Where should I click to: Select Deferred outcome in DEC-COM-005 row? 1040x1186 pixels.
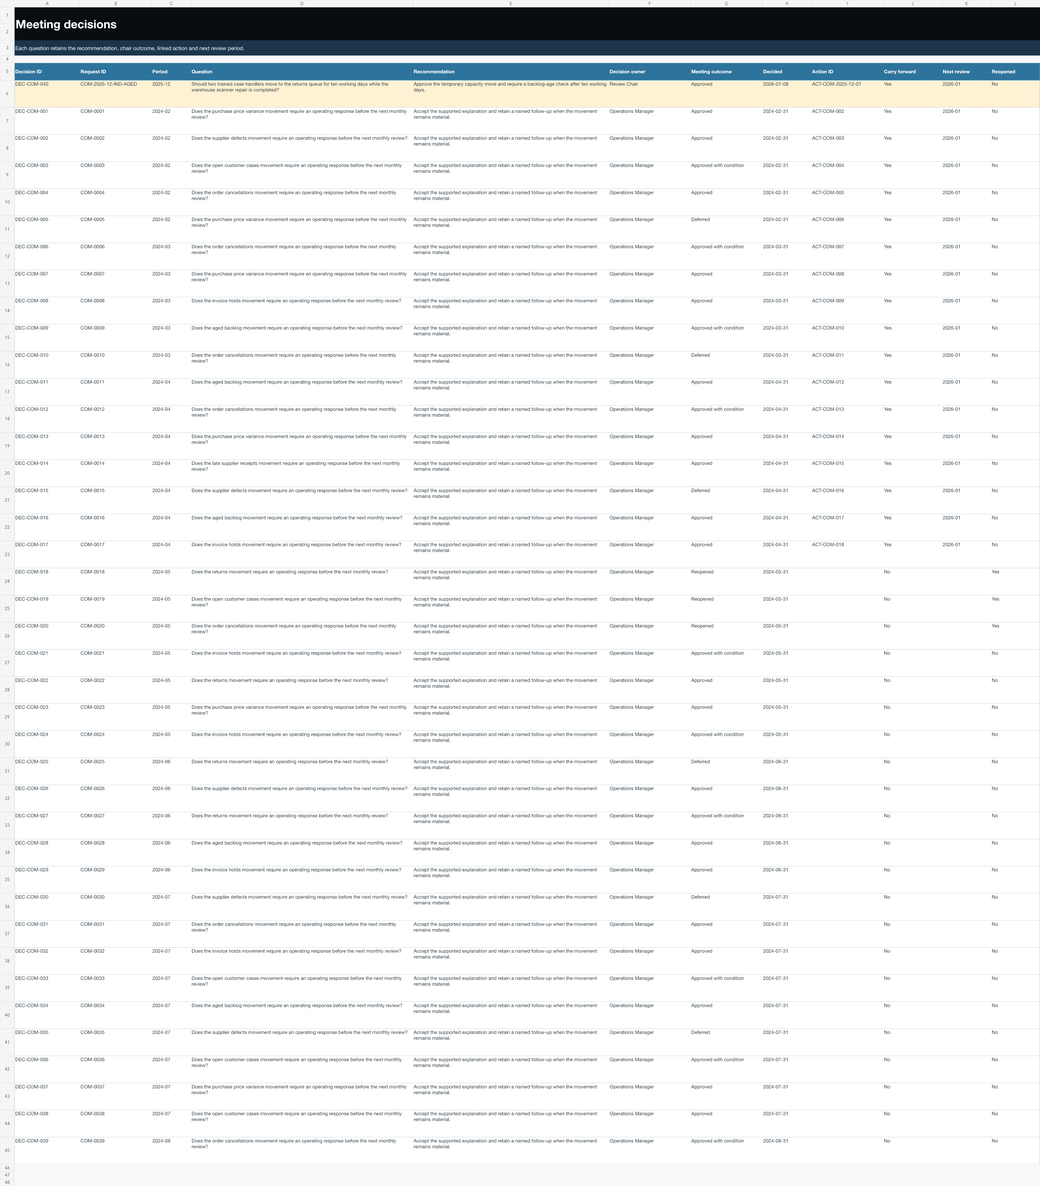[726, 229]
